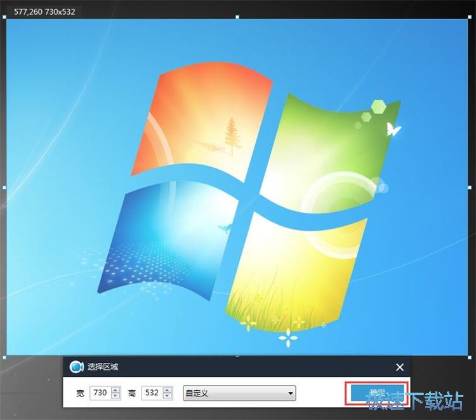Click the 577,260 730x532 coordinates label
The width and height of the screenshot is (476, 420).
44,12
